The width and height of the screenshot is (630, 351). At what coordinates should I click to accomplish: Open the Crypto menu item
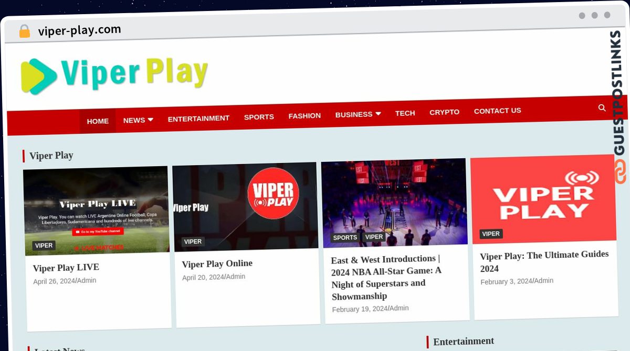pos(444,112)
